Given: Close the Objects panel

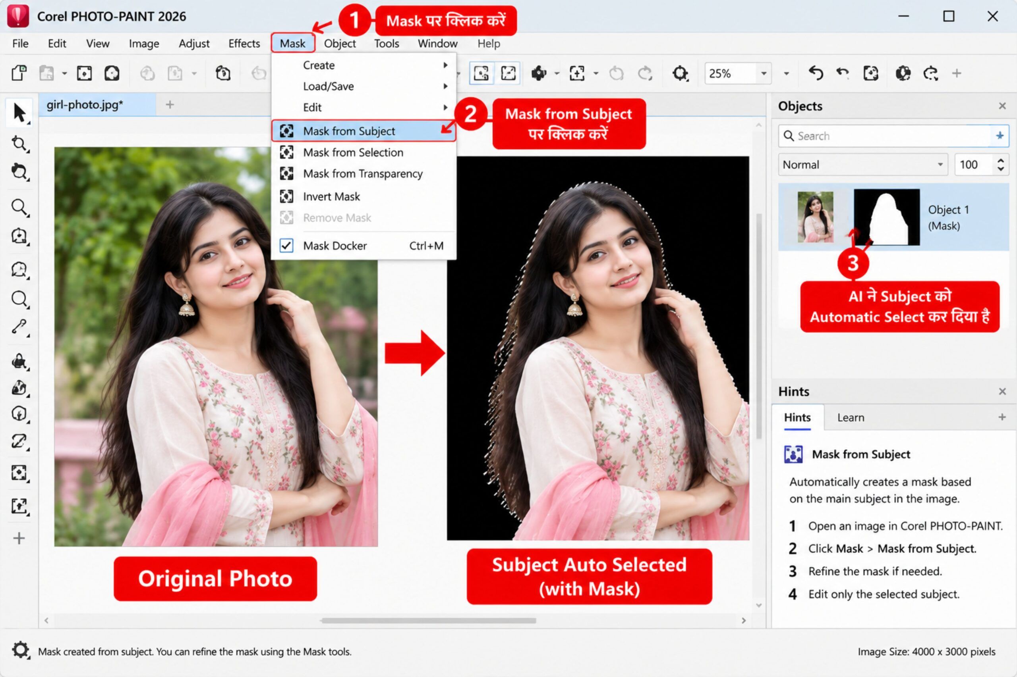Looking at the screenshot, I should click(x=1002, y=106).
